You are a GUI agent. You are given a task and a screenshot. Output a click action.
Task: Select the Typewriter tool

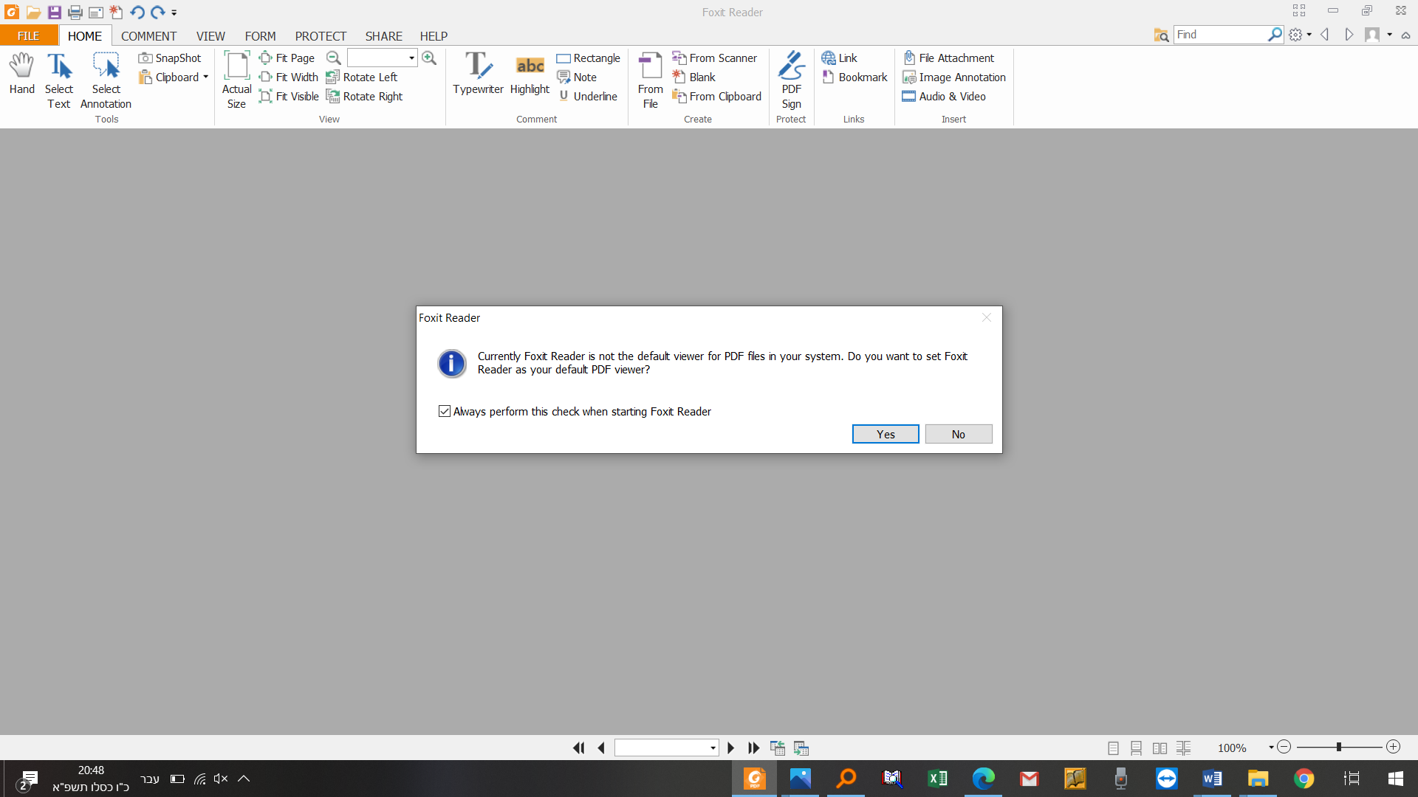pyautogui.click(x=478, y=74)
